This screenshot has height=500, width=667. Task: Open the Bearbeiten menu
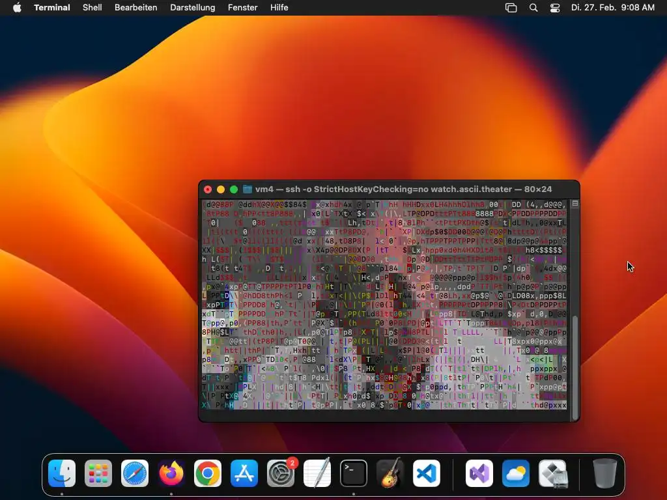(135, 8)
